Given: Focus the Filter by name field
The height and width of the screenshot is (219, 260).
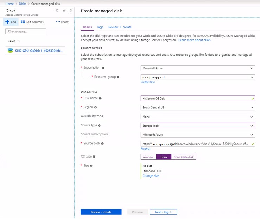Looking at the screenshot, I should (26, 31).
